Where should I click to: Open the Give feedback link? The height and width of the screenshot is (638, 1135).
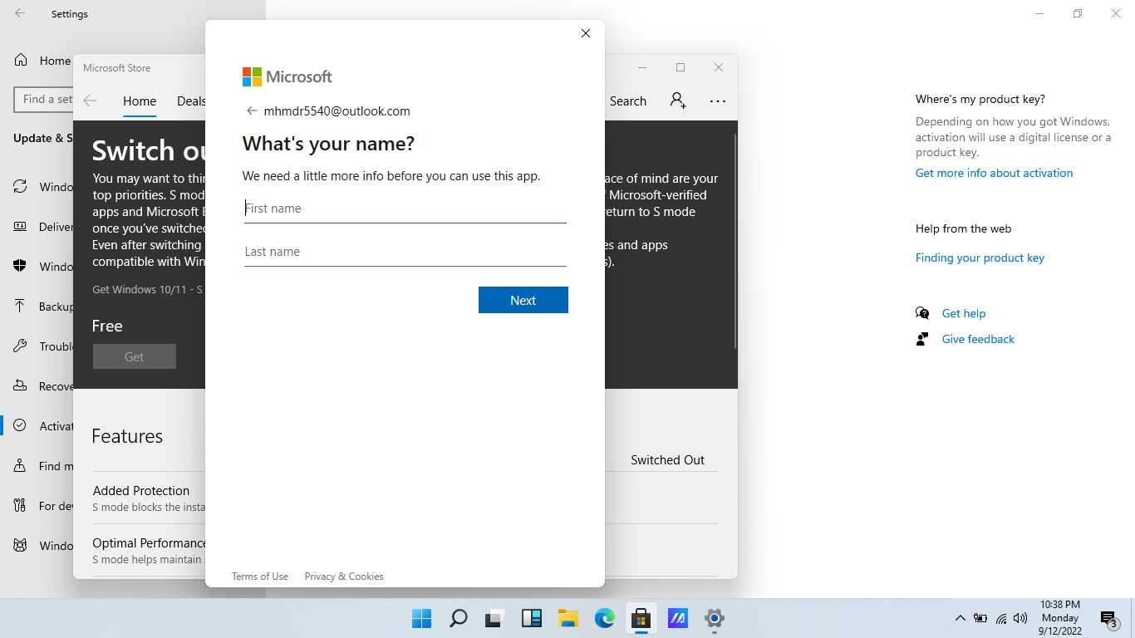click(978, 339)
